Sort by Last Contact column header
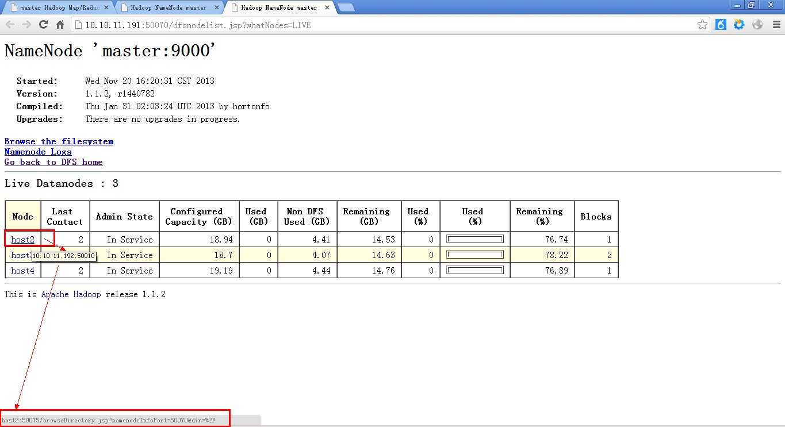This screenshot has height=427, width=785. [x=65, y=216]
